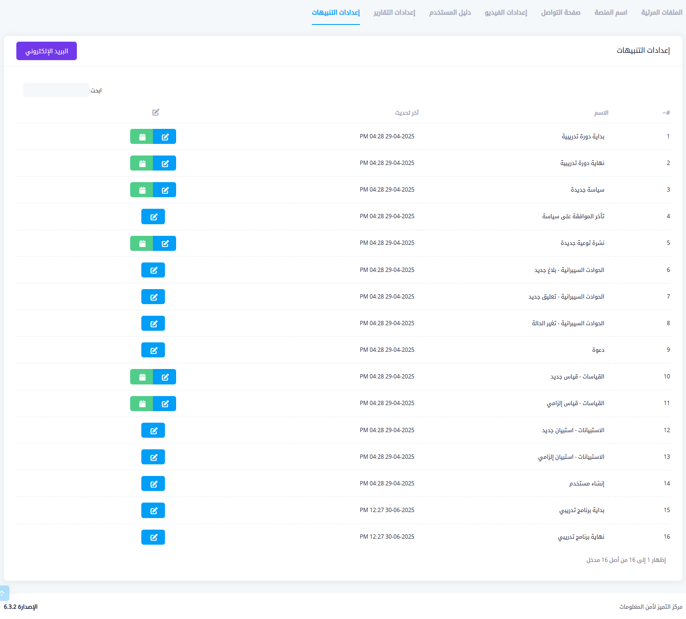Edit الحوادث السيبرانية - بلاغ جديد notification

click(x=153, y=270)
